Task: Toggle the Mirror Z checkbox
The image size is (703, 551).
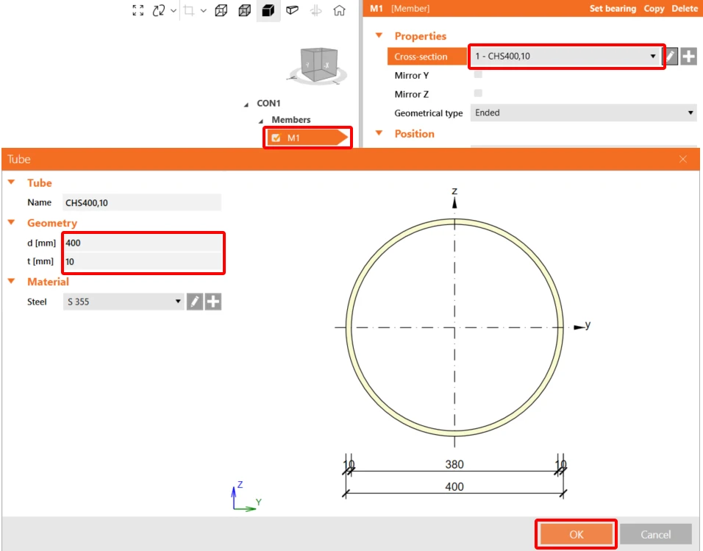Action: (x=479, y=93)
